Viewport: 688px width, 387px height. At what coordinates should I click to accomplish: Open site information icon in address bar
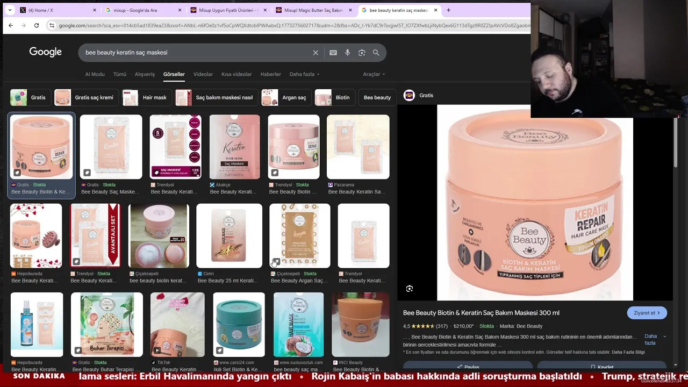click(52, 25)
